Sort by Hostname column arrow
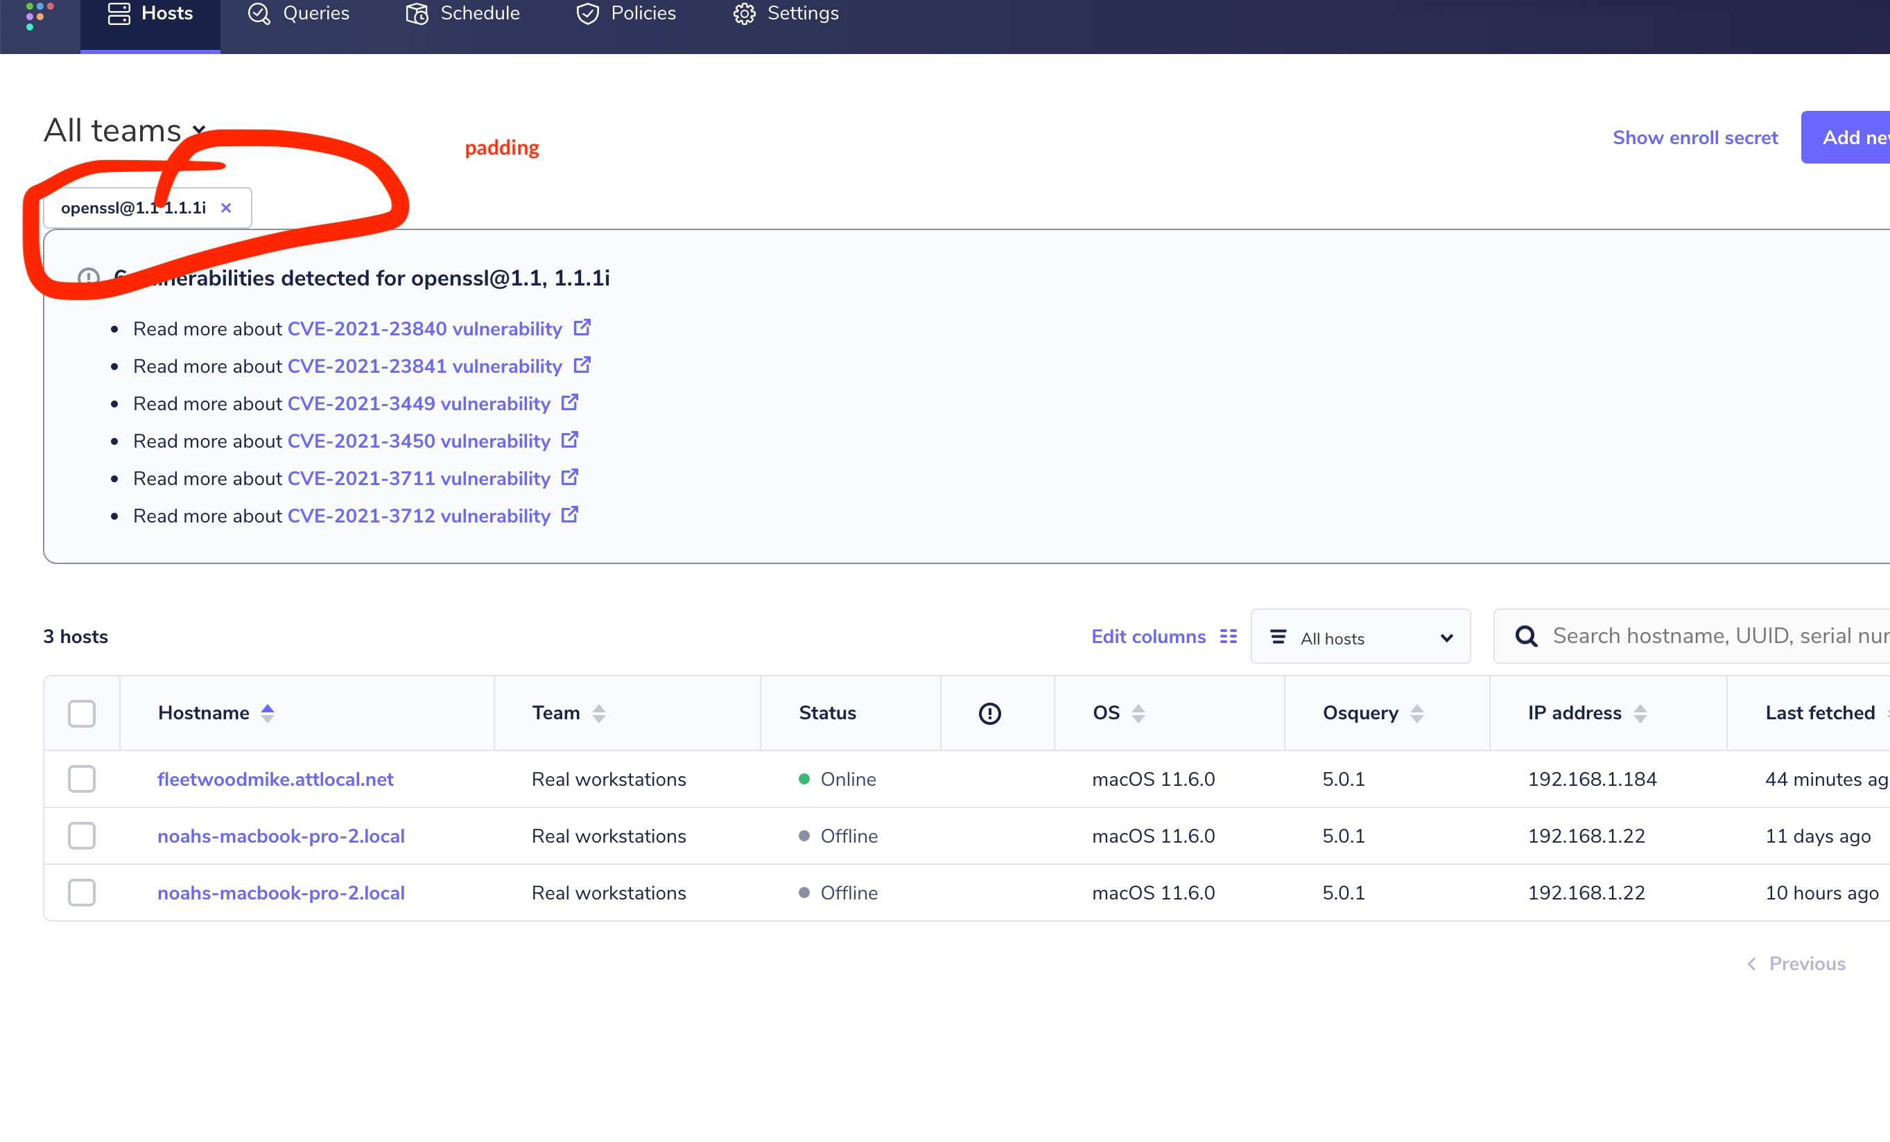The height and width of the screenshot is (1142, 1890). coord(268,714)
